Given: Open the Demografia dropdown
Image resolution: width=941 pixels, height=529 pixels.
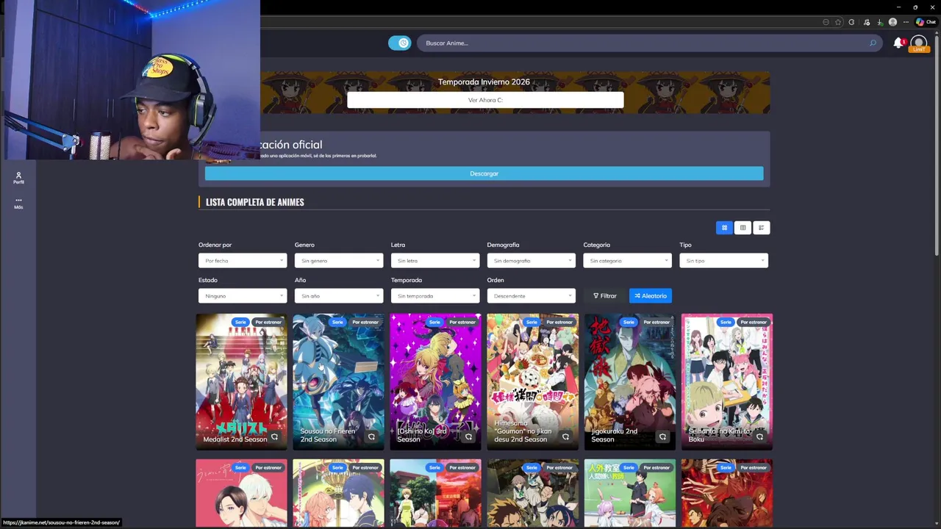Looking at the screenshot, I should point(531,261).
